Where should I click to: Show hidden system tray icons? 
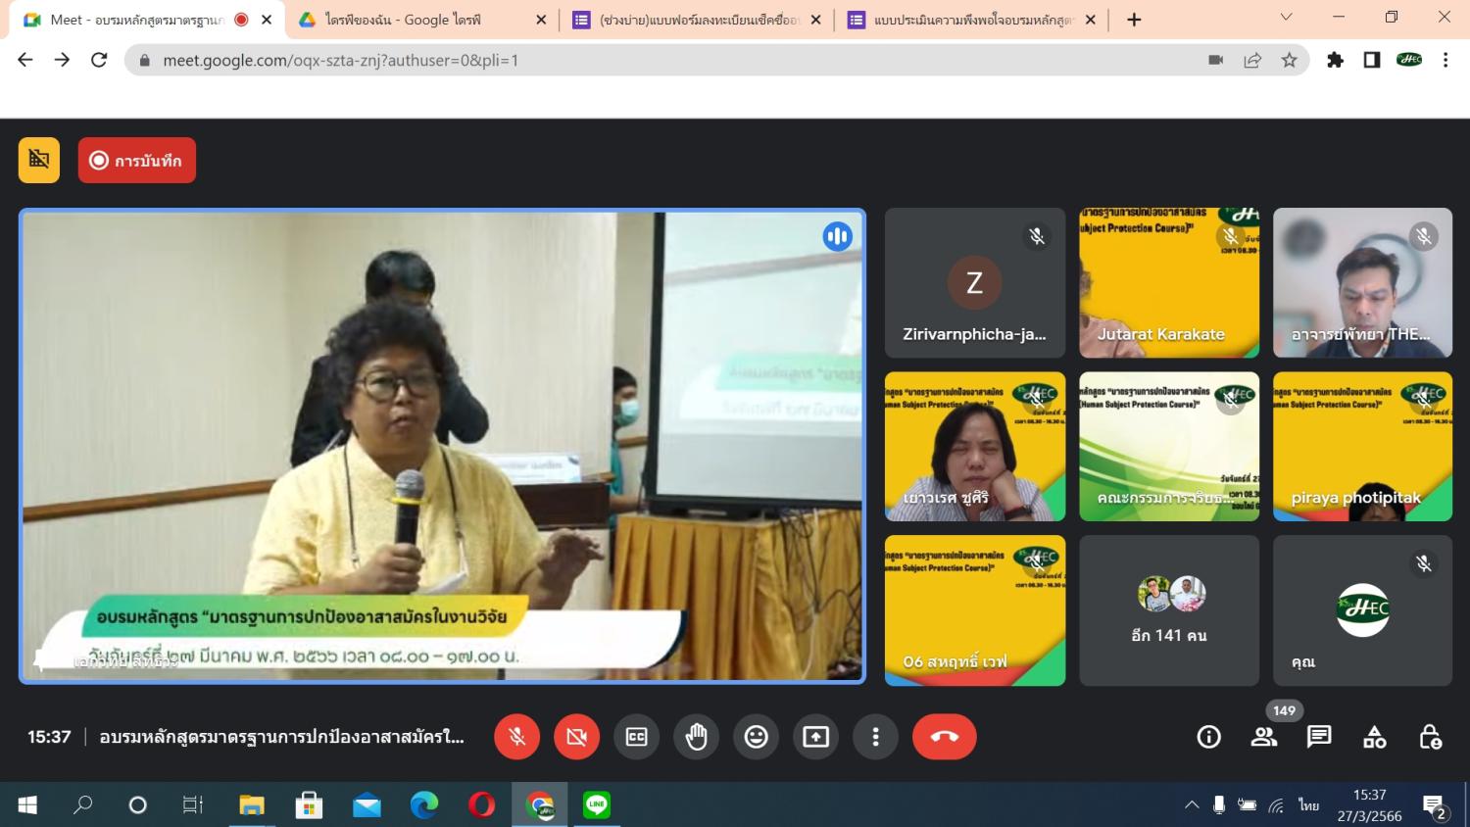(1192, 805)
